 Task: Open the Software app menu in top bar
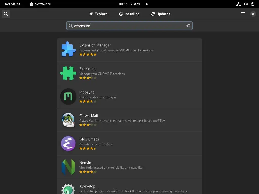click(40, 4)
